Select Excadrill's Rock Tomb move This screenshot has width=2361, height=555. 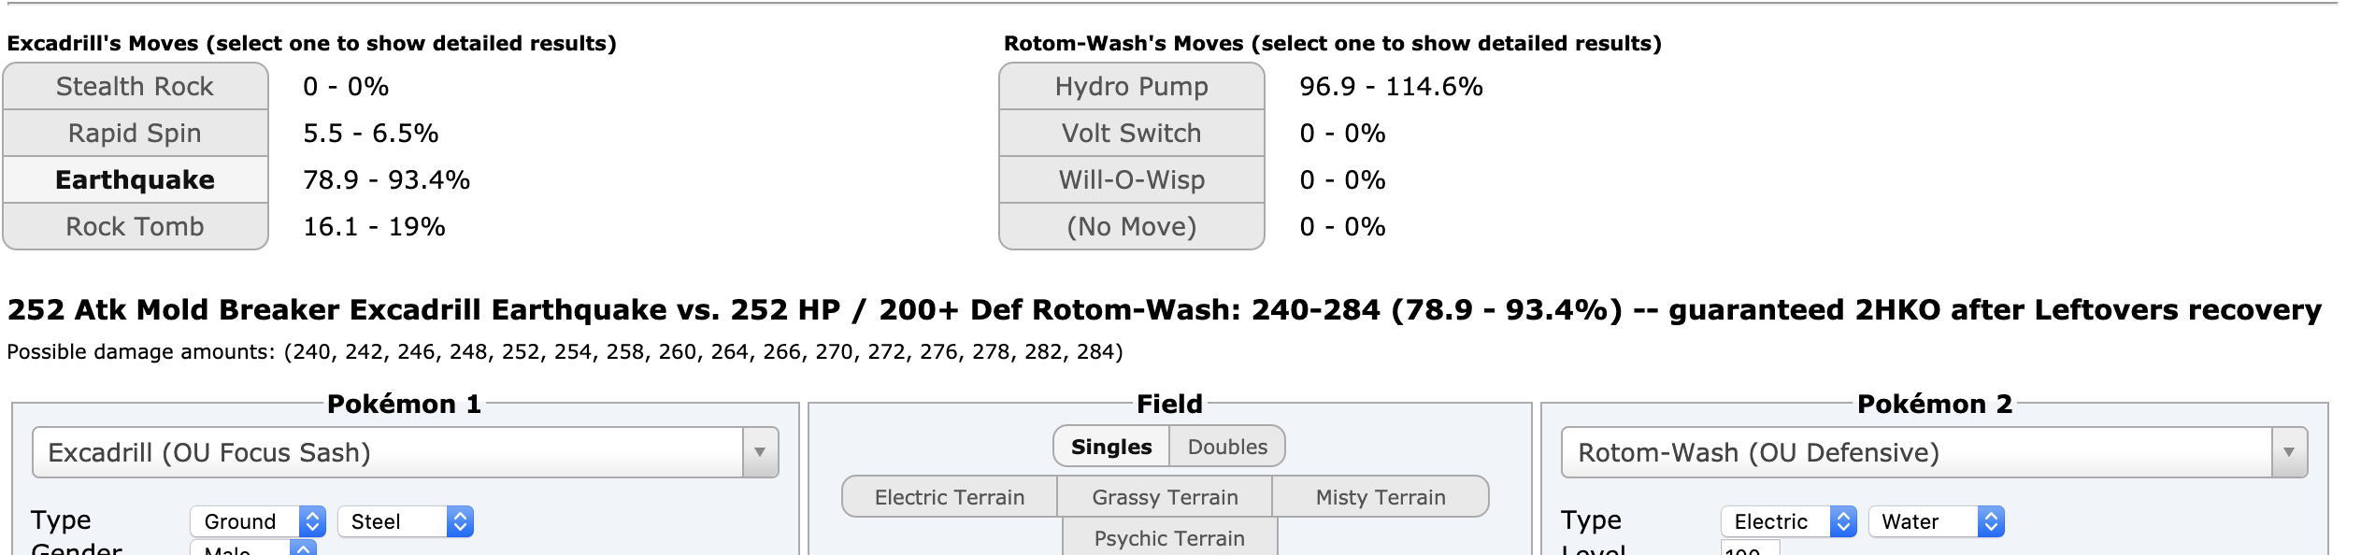point(136,226)
